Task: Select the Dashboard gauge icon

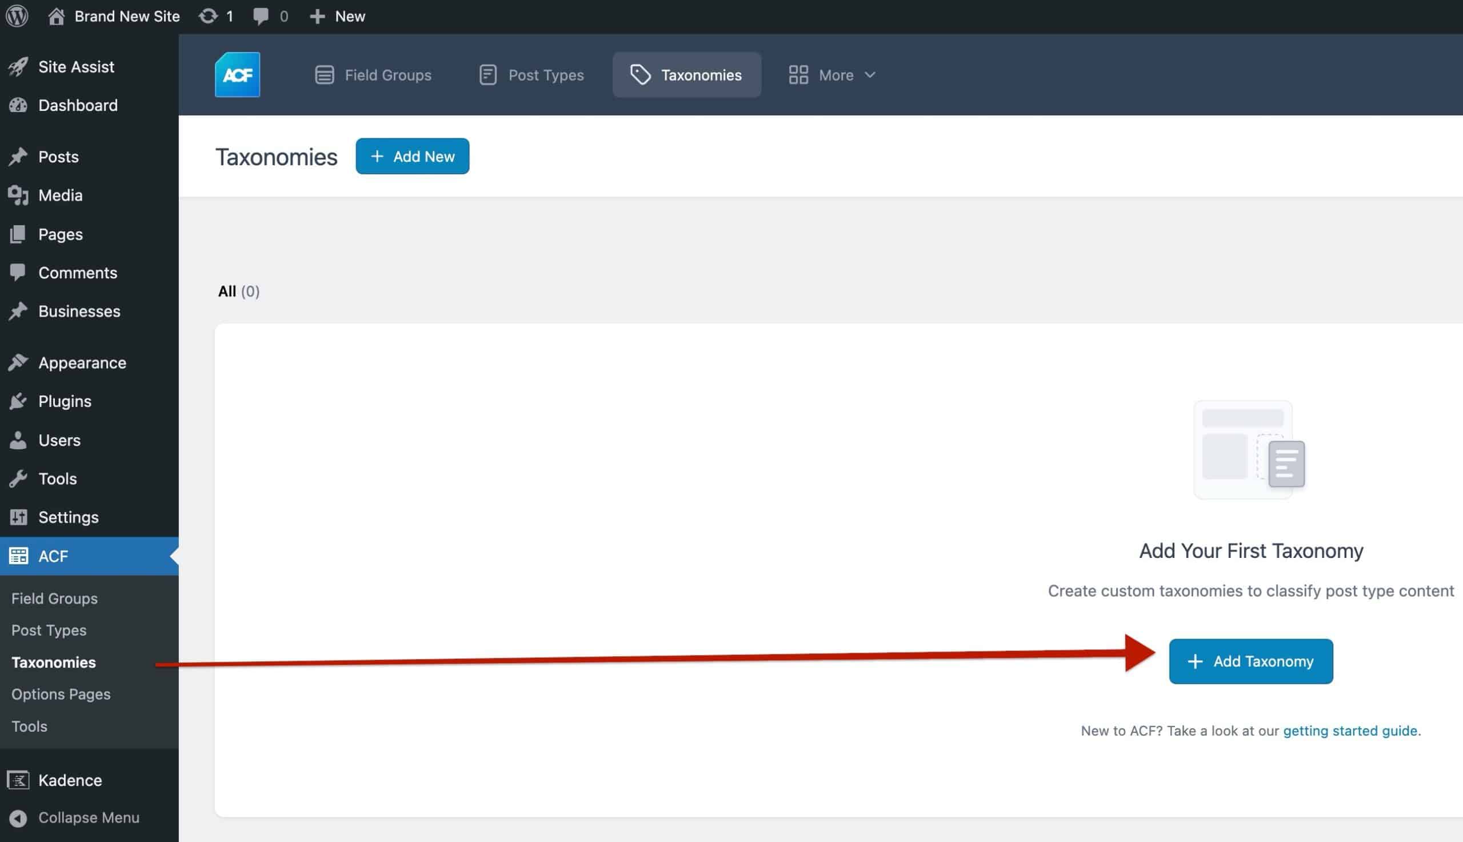Action: coord(18,105)
